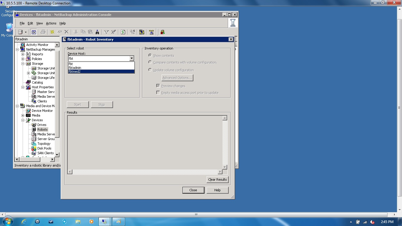Image resolution: width=402 pixels, height=226 pixels.
Task: Select the Show contents radio button
Action: coord(150,55)
